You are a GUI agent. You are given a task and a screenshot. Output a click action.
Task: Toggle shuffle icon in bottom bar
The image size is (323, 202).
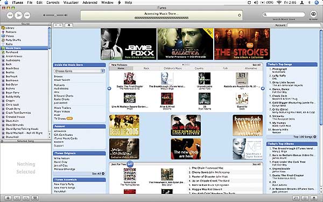17,198
